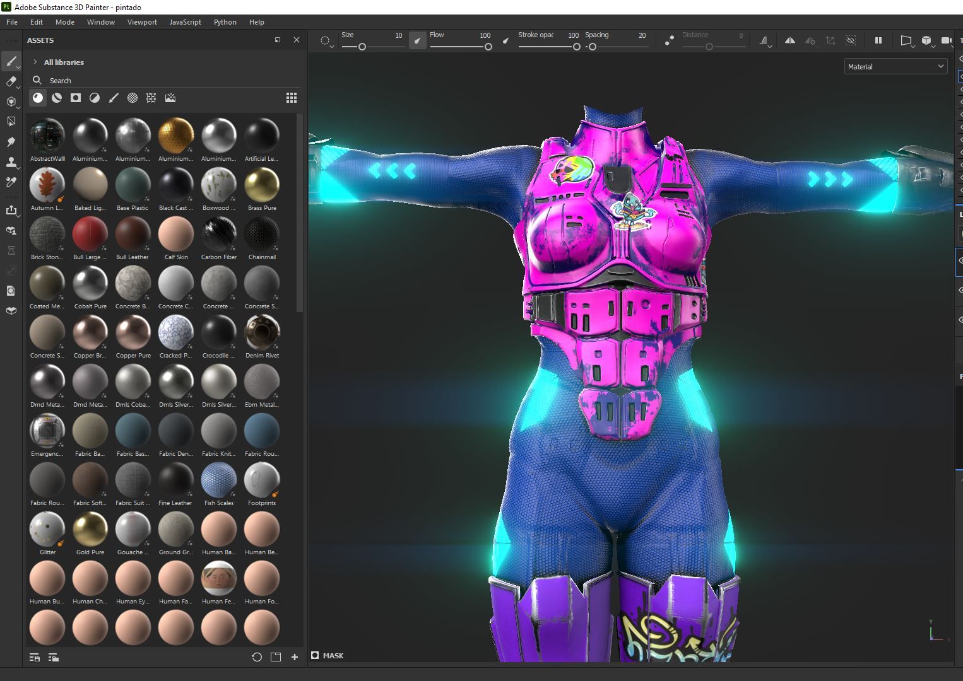Open the Mode menu
This screenshot has height=681, width=963.
tap(65, 22)
